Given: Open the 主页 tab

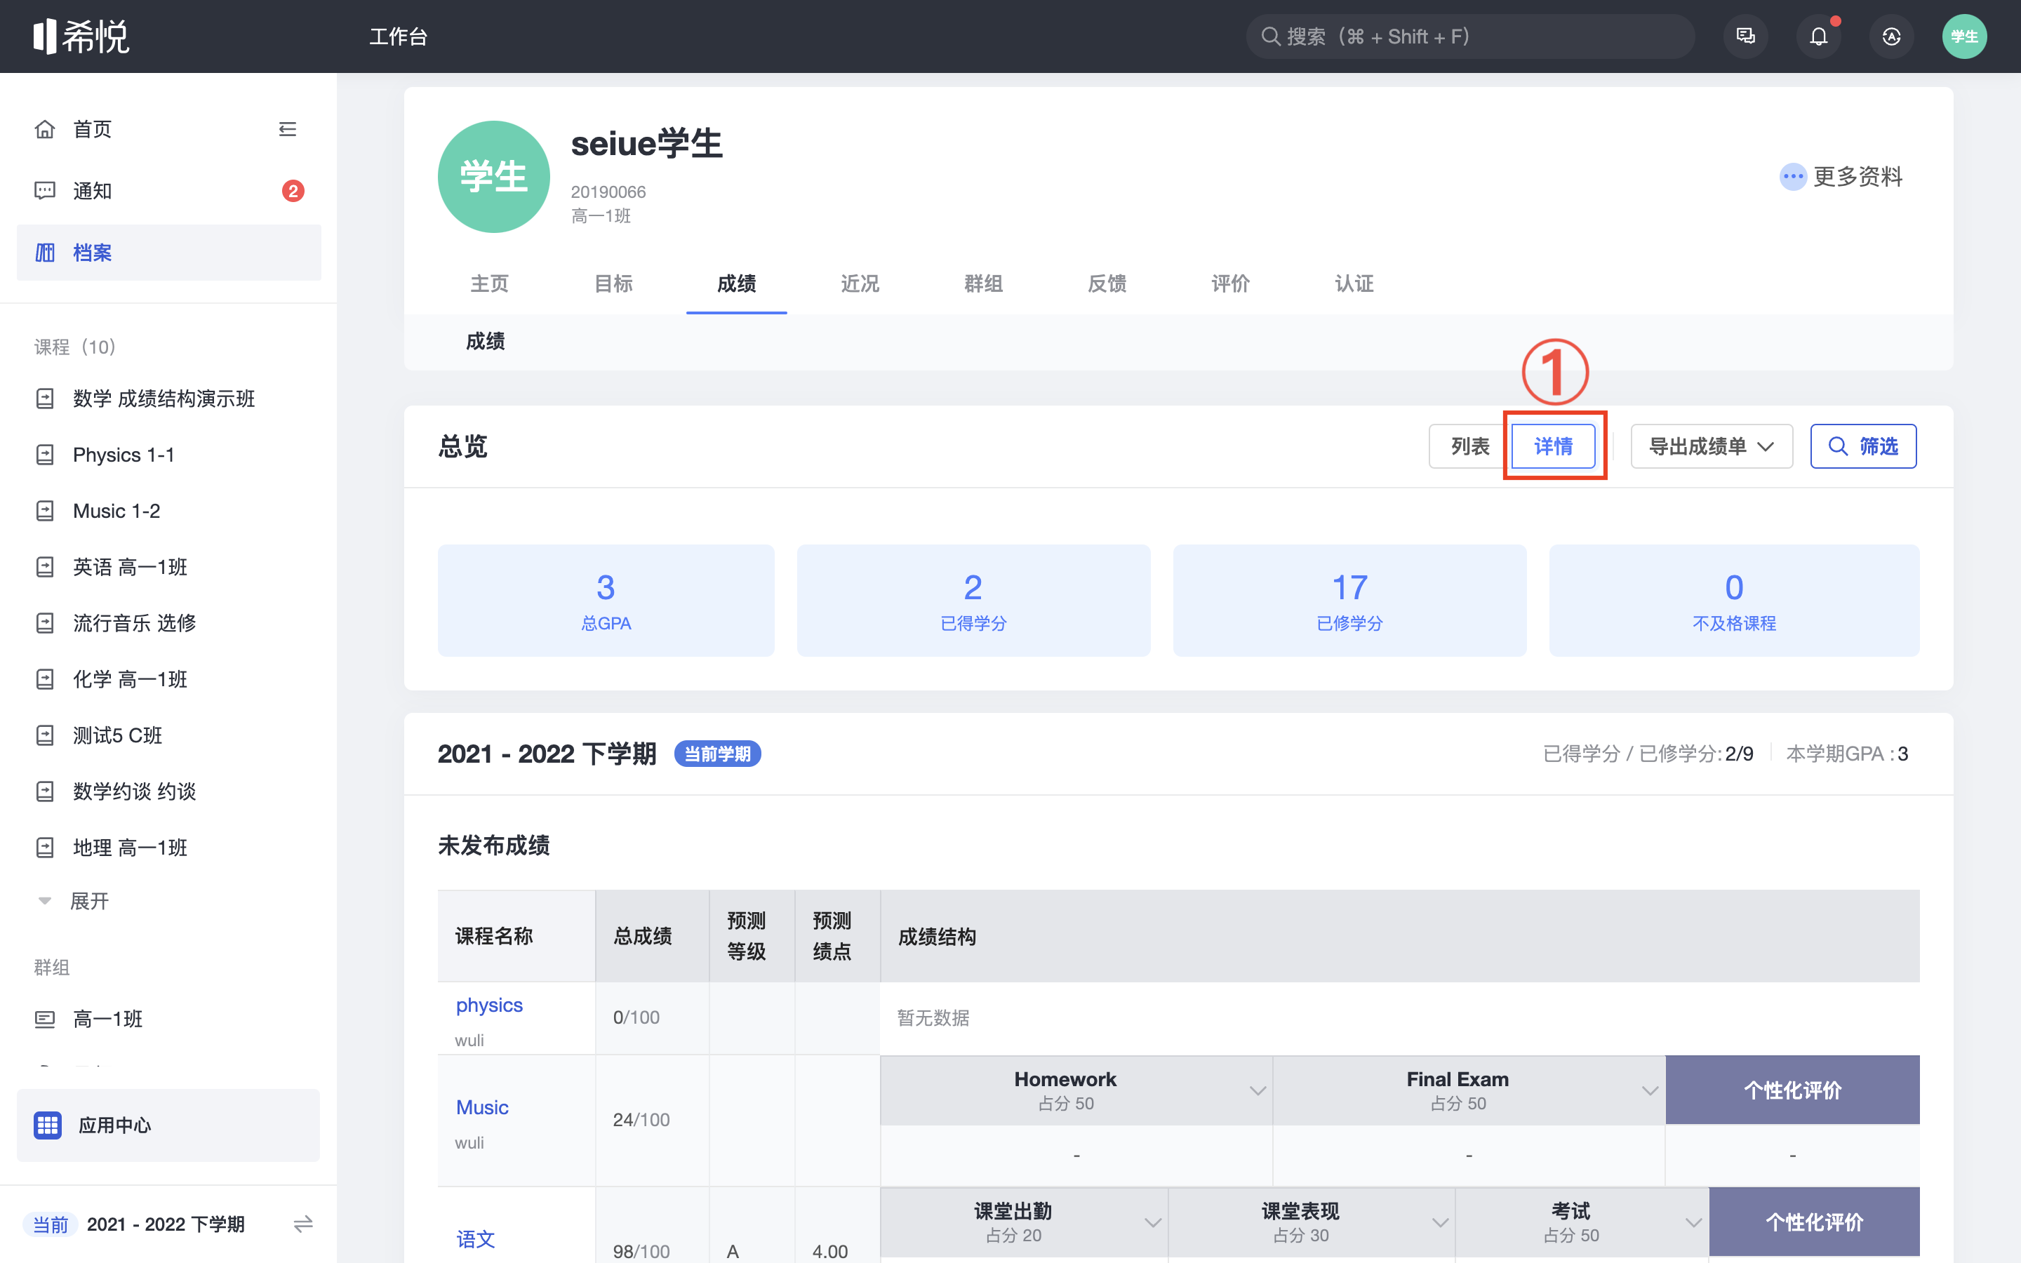Looking at the screenshot, I should 489,283.
